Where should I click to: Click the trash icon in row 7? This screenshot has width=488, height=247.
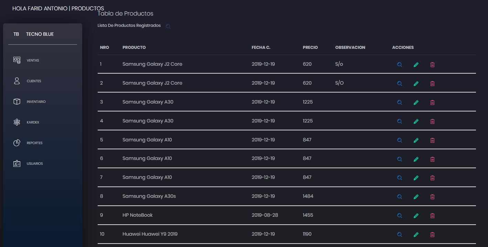(433, 178)
